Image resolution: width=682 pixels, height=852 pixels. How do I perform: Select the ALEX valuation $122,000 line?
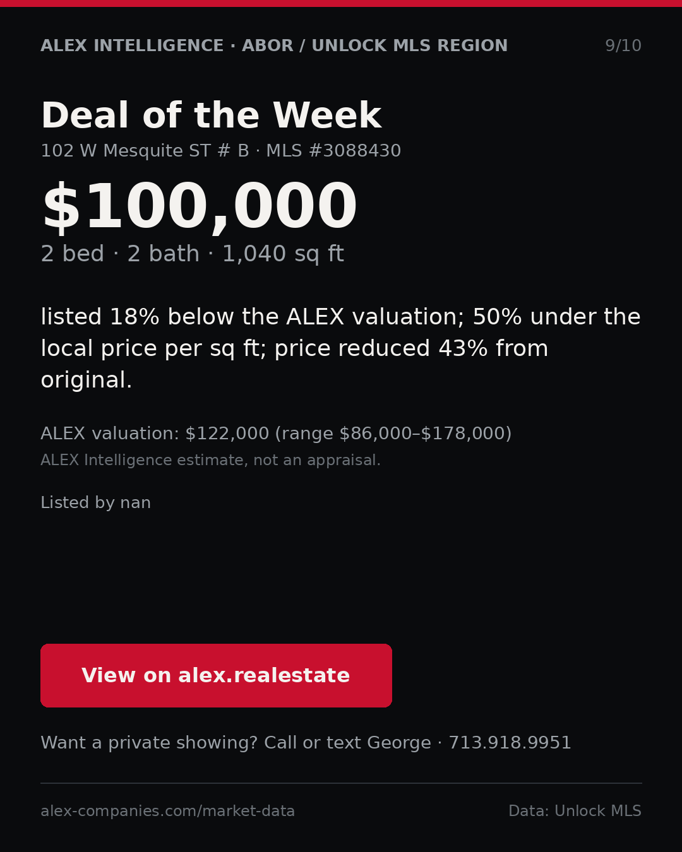pyautogui.click(x=276, y=434)
